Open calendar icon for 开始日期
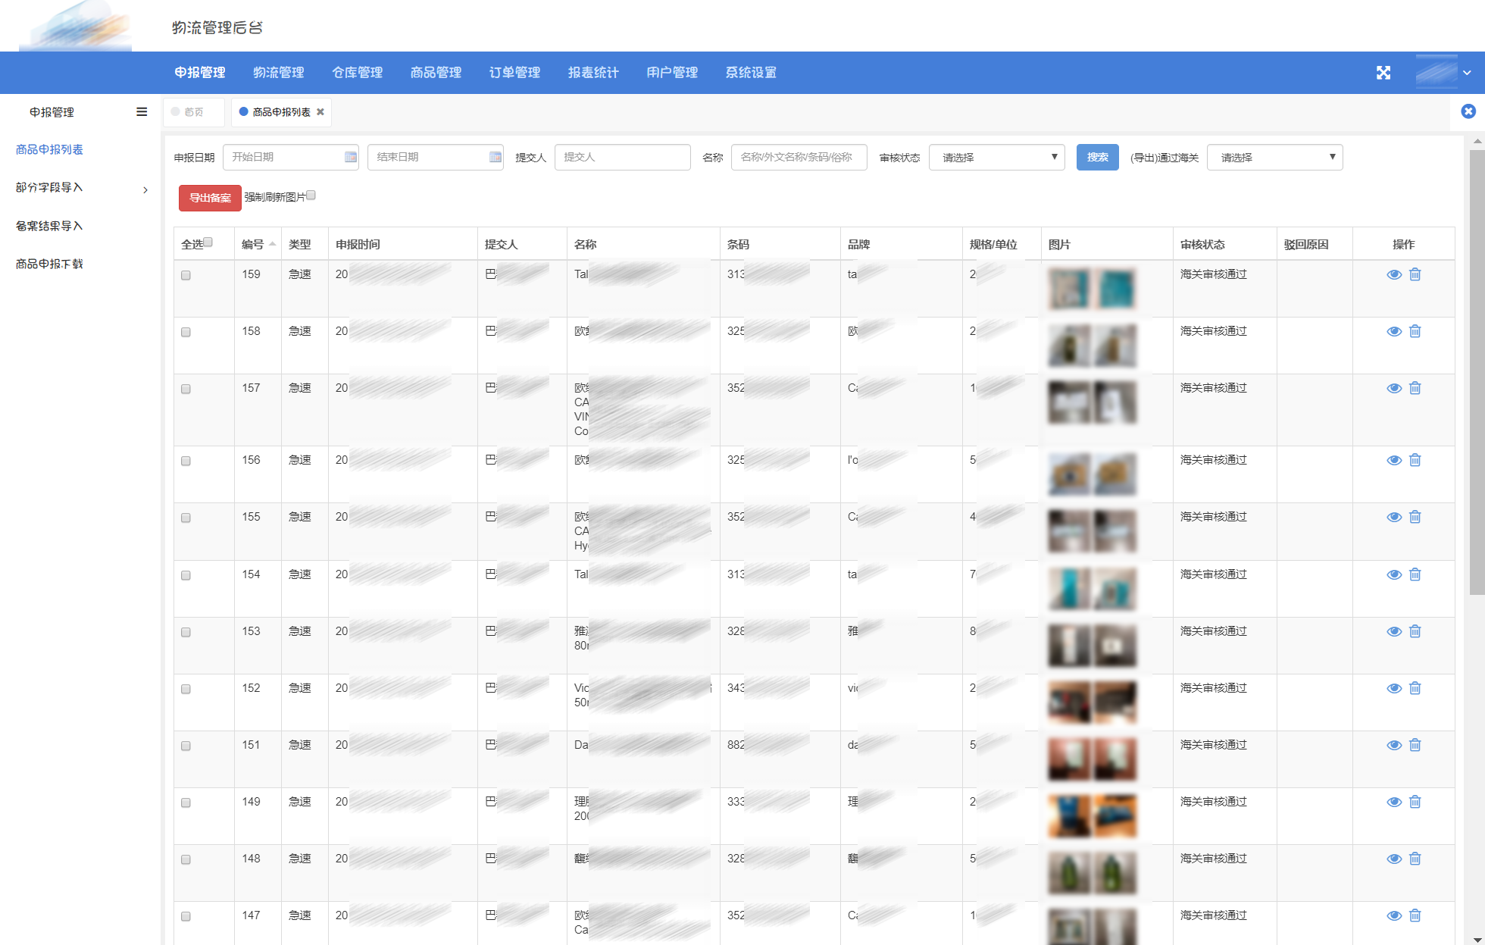This screenshot has width=1485, height=945. (x=350, y=157)
